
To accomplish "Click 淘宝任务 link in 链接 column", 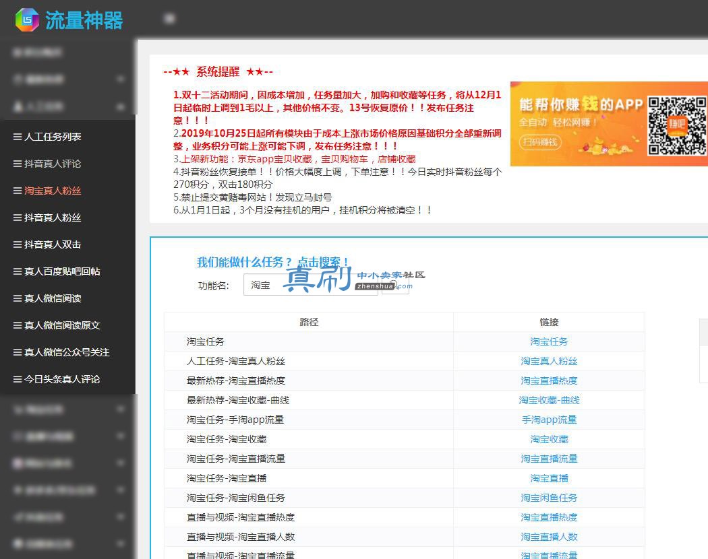I will [x=549, y=341].
